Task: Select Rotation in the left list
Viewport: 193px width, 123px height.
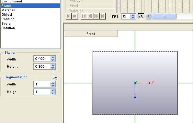Action: [x=30, y=28]
